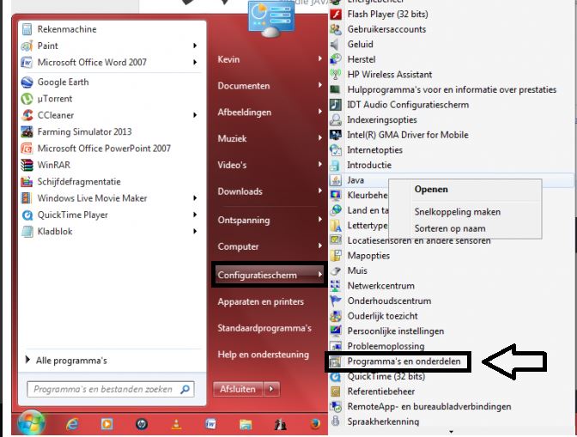Launch CCleaner icon
This screenshot has width=577, height=437.
coord(27,115)
